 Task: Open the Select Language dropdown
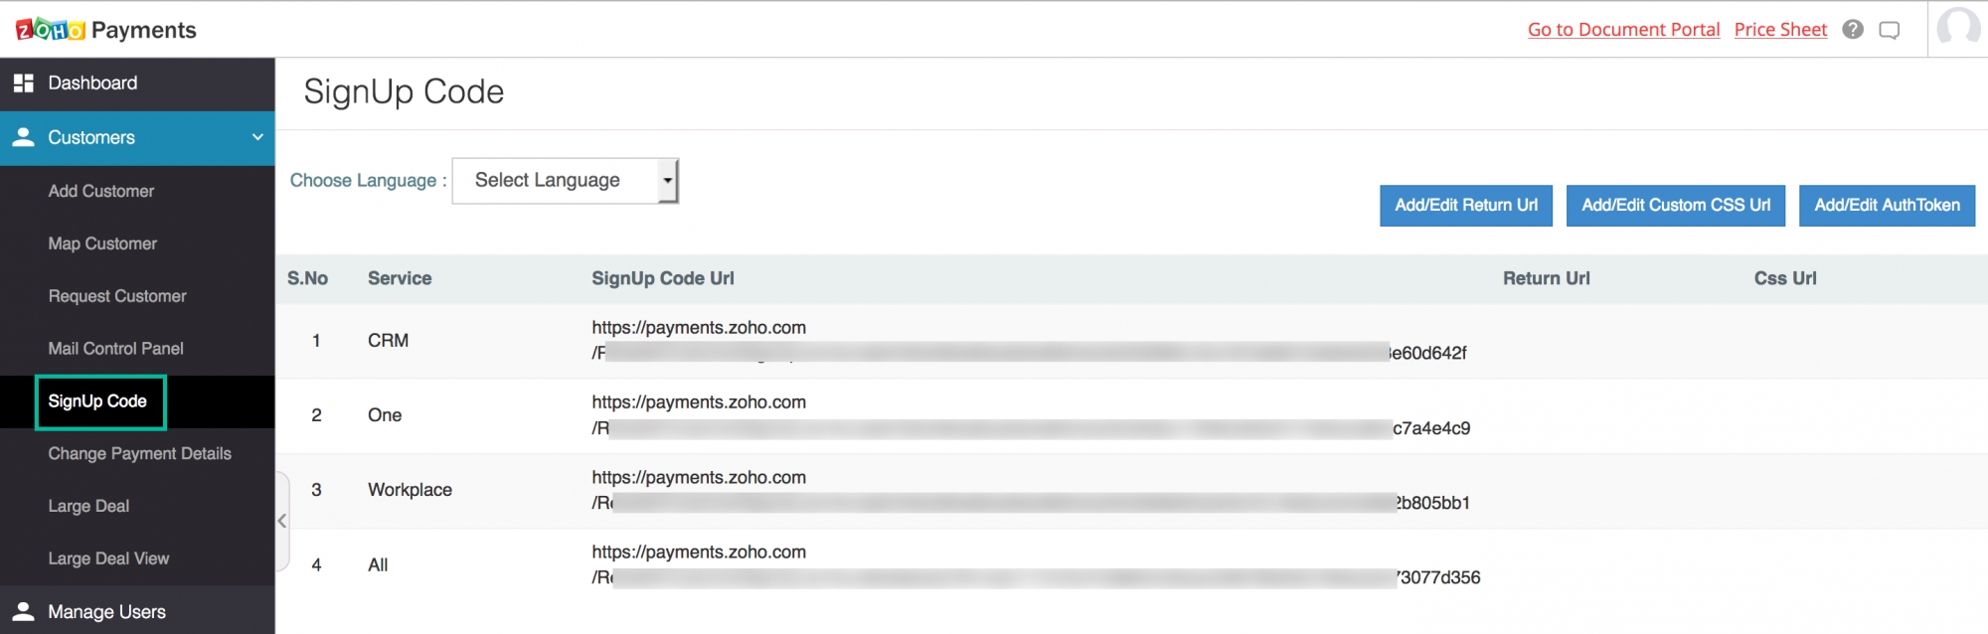coord(565,181)
